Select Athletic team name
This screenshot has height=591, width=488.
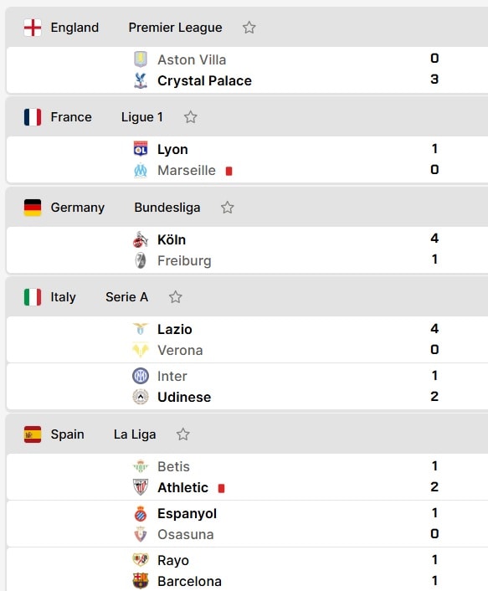click(x=182, y=487)
